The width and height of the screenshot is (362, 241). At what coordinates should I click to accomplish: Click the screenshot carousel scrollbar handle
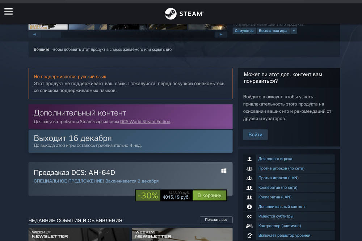[51, 34]
